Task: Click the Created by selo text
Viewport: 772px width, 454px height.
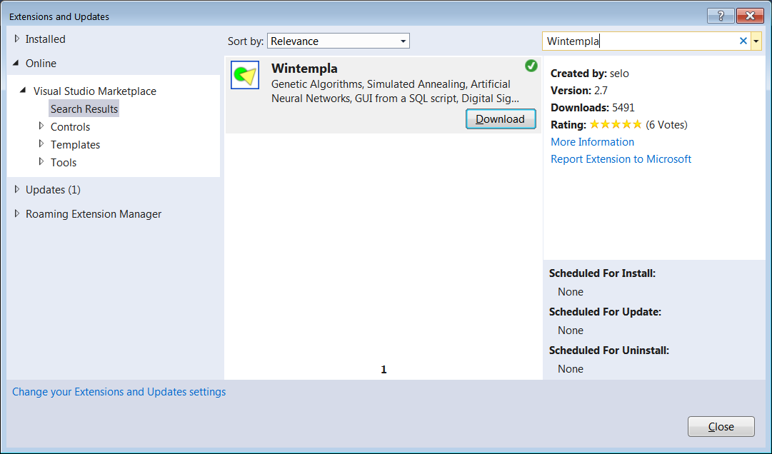Action: (x=589, y=74)
